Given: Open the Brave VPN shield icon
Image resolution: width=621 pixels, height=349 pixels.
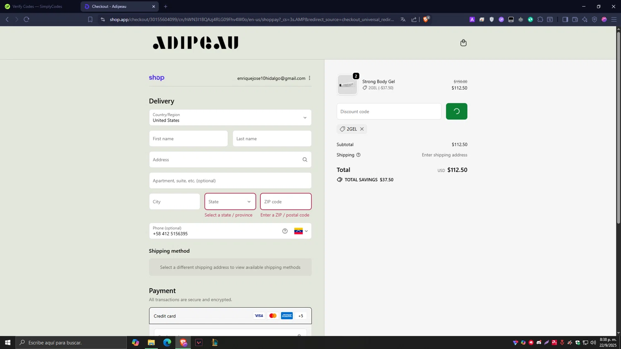Looking at the screenshot, I should (x=595, y=19).
